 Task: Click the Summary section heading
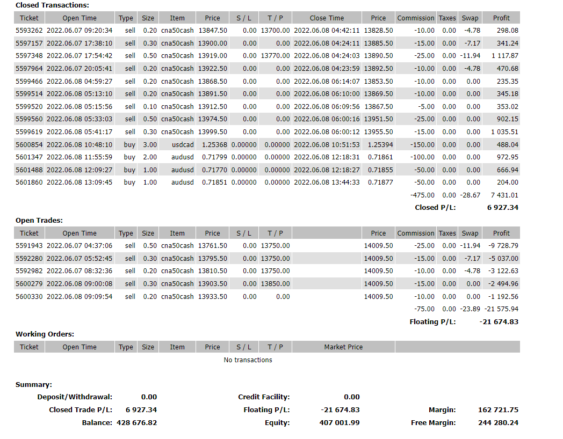click(33, 384)
